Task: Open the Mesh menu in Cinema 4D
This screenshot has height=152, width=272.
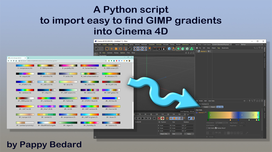Action: click(126, 44)
